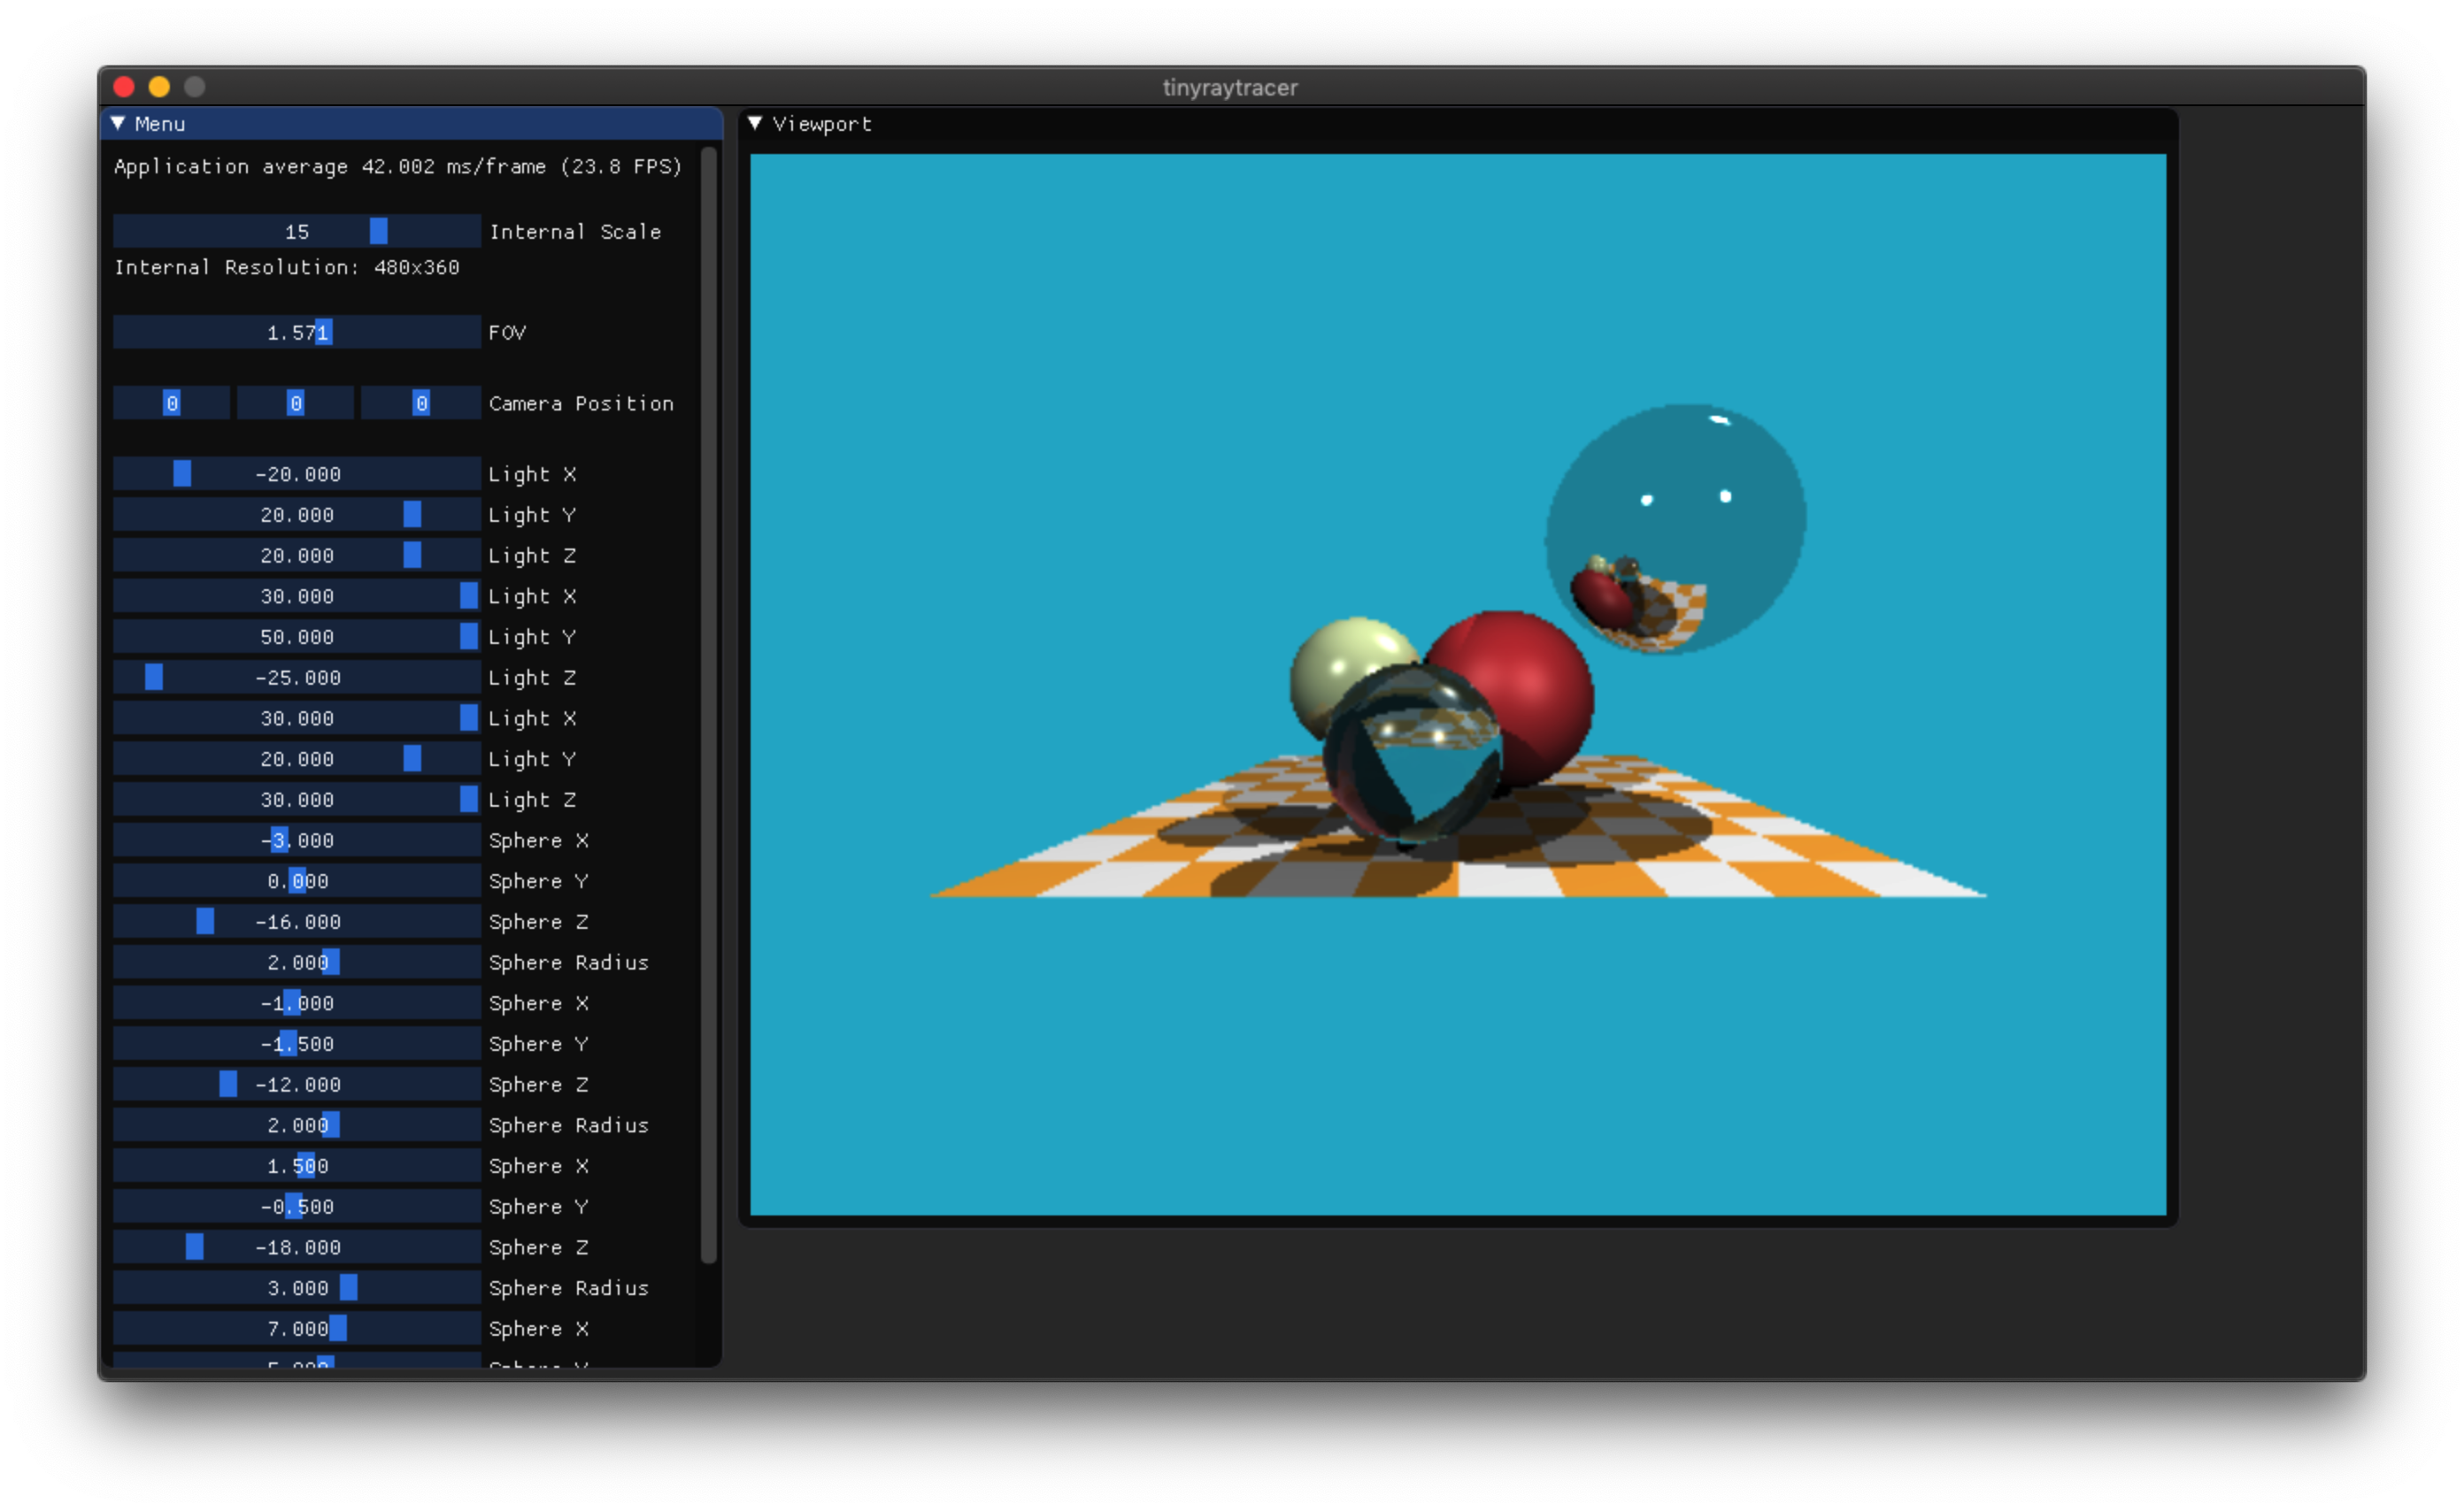The width and height of the screenshot is (2464, 1511).
Task: Click the yellow minimize window button
Action: pyautogui.click(x=159, y=87)
